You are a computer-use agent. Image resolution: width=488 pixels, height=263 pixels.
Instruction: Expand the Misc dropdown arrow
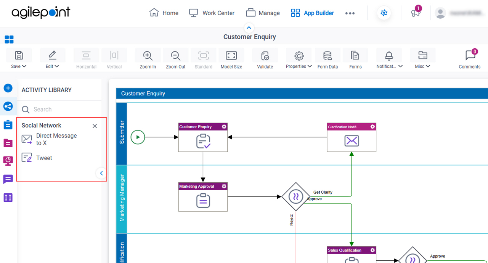pos(428,66)
